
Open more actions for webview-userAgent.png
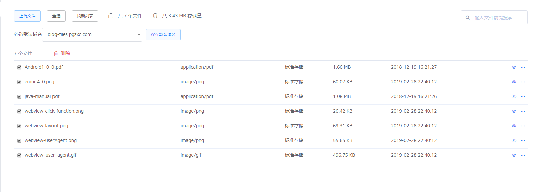click(523, 141)
